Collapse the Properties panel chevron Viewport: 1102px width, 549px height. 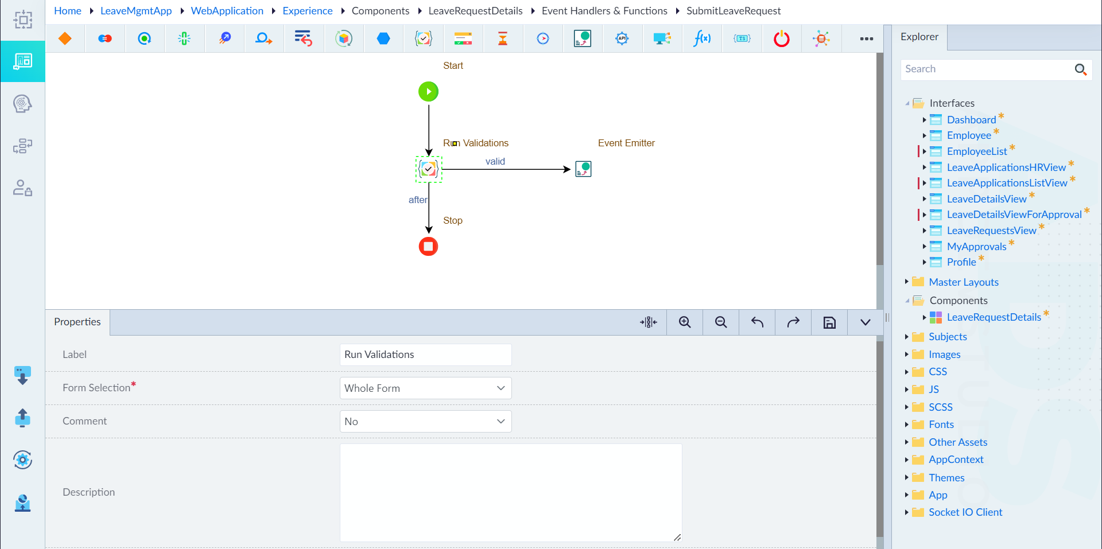866,322
